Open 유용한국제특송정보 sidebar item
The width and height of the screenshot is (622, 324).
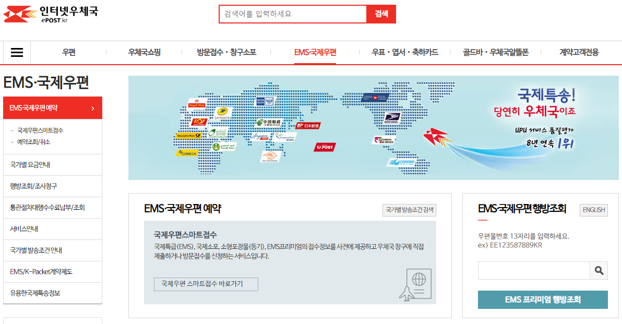52,293
